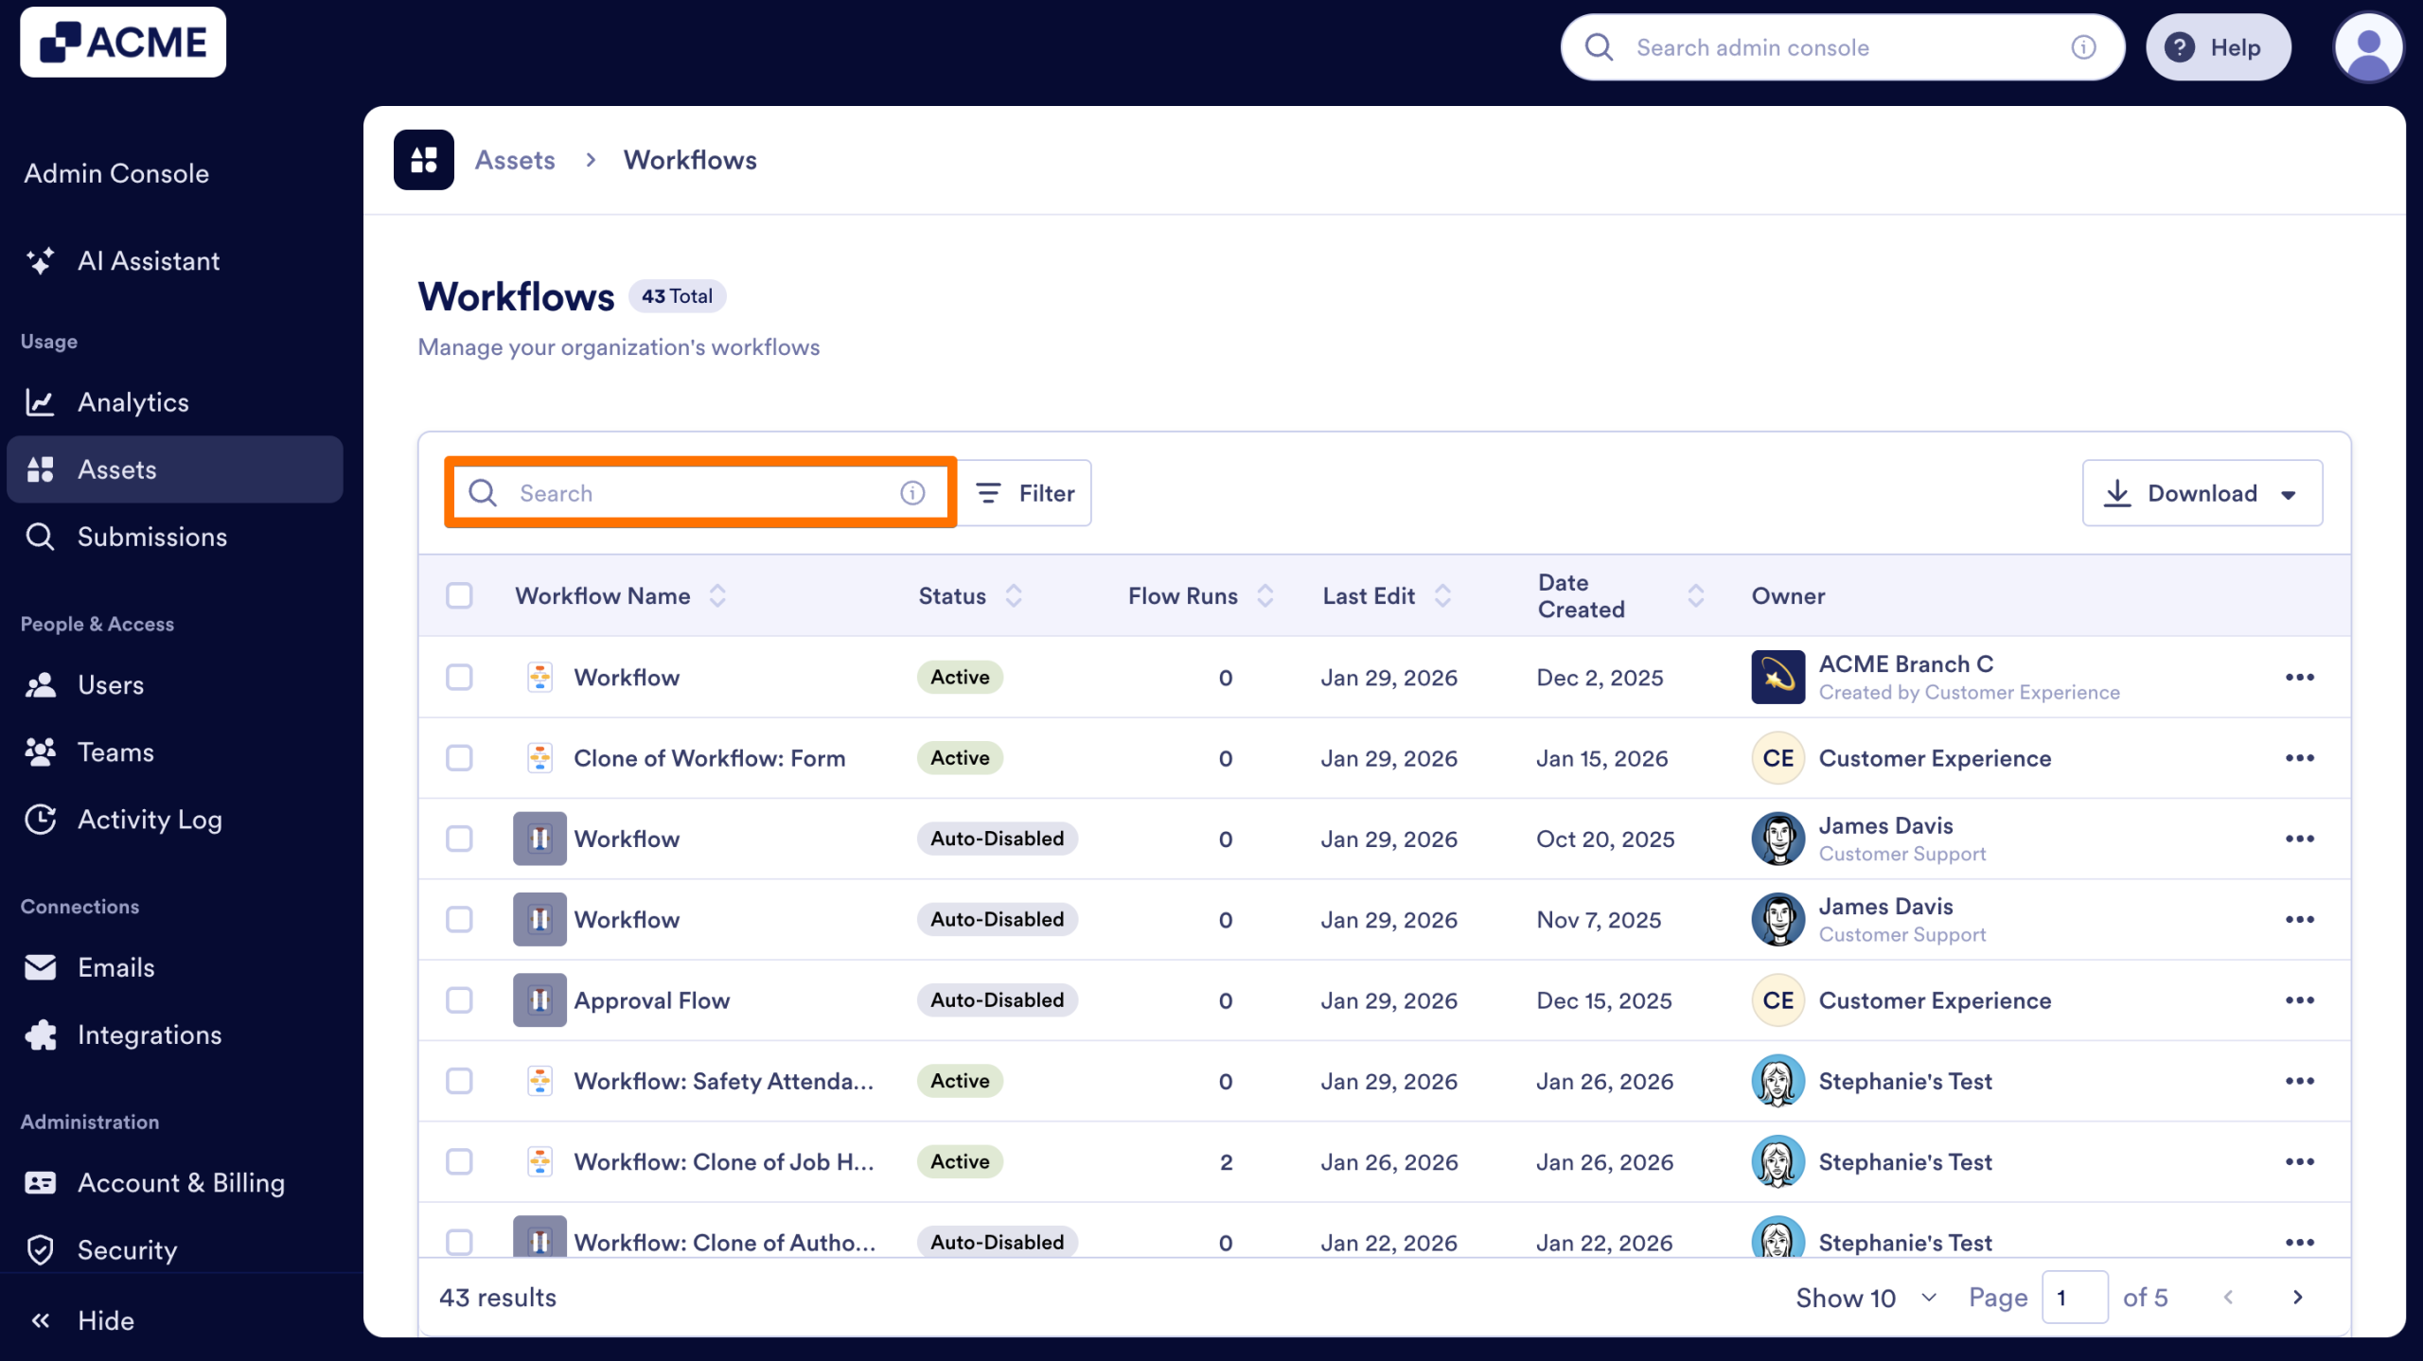
Task: Open the AI Assistant panel
Action: (149, 261)
